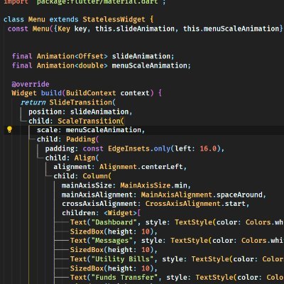Click the "Utility Bills" string literal
Image resolution: width=284 pixels, height=284 pixels.
pos(122,259)
